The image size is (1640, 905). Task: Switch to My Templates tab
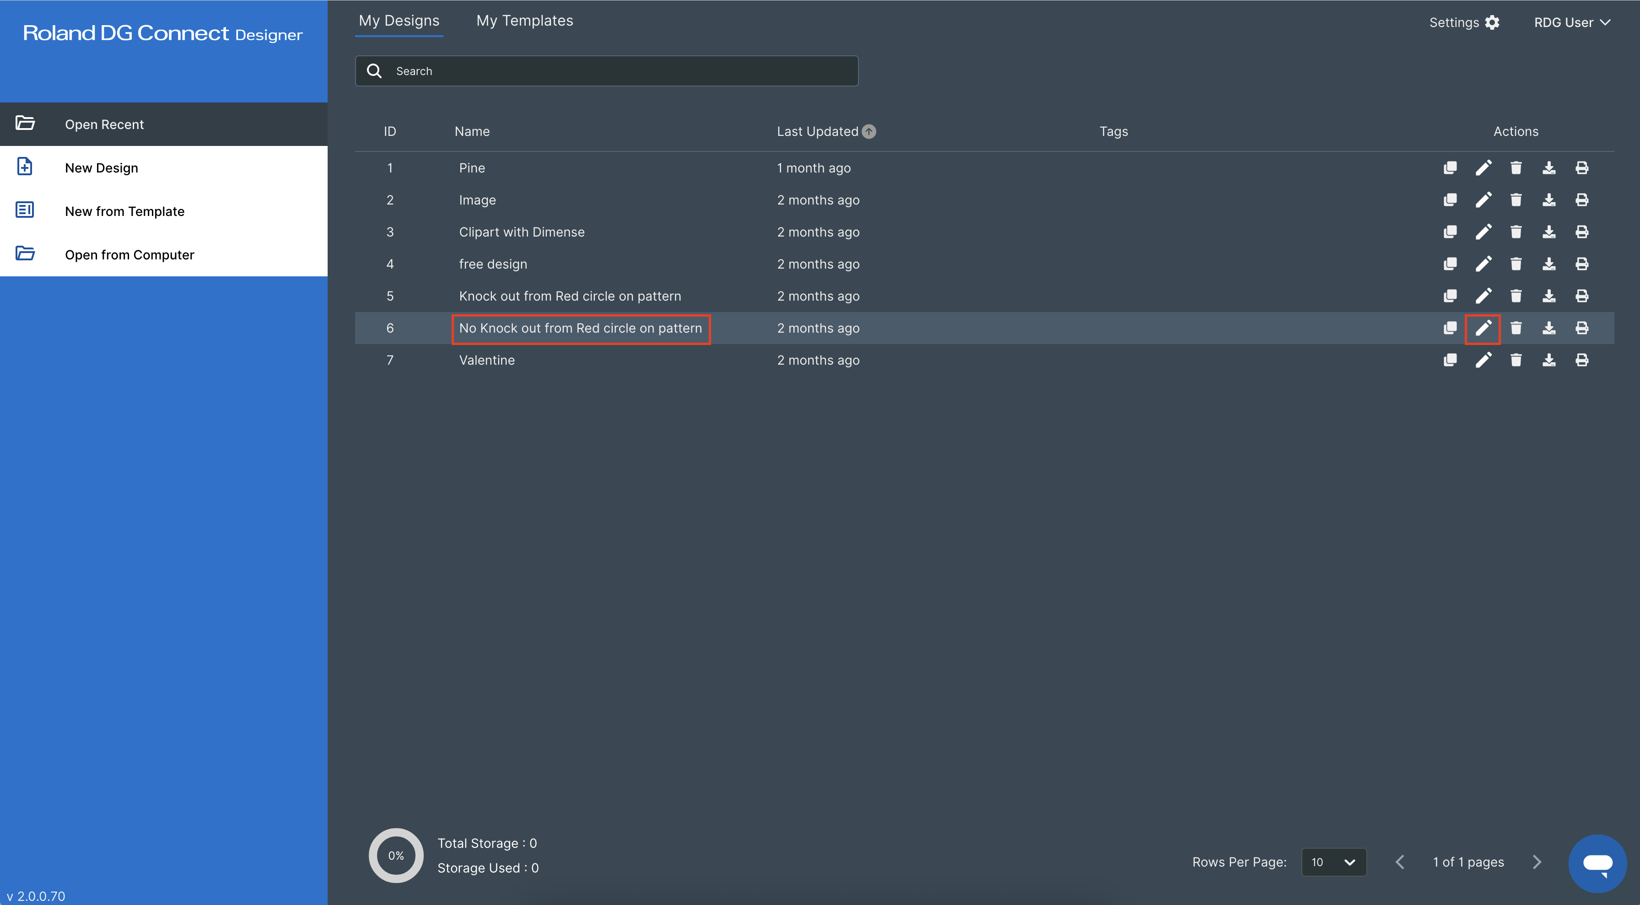point(524,21)
